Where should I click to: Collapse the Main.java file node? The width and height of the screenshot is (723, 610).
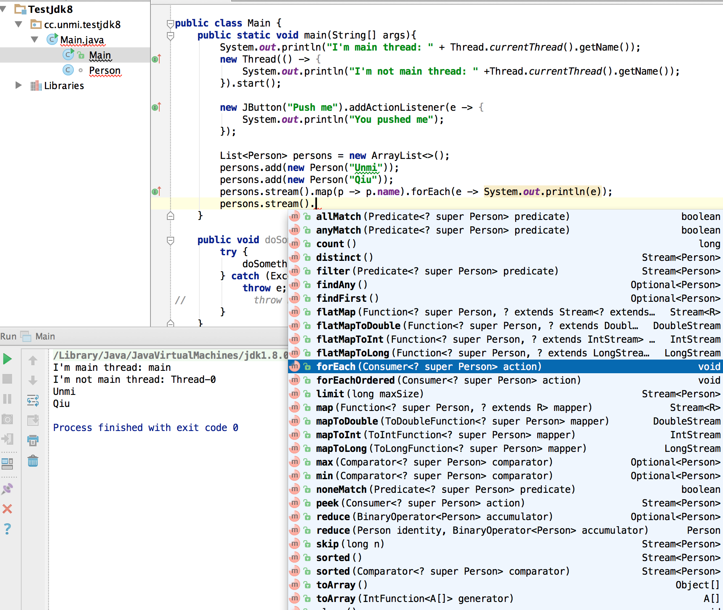tap(35, 39)
